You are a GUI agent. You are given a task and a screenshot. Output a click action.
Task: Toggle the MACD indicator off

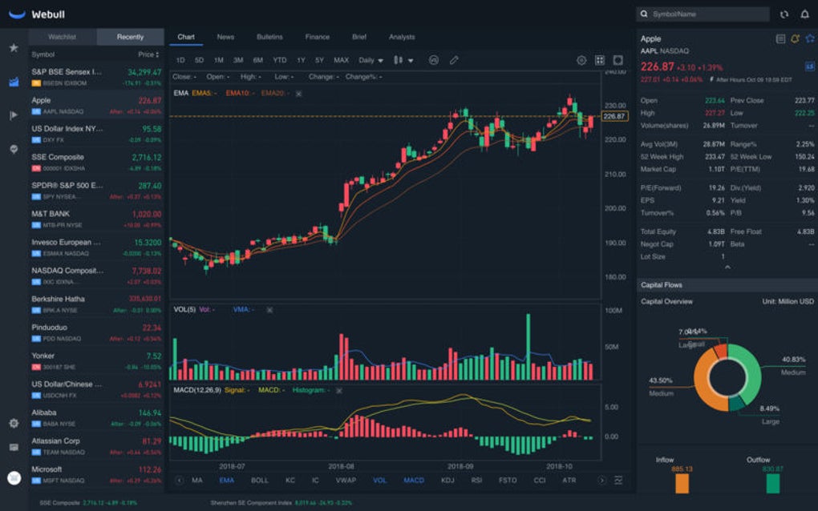click(414, 481)
